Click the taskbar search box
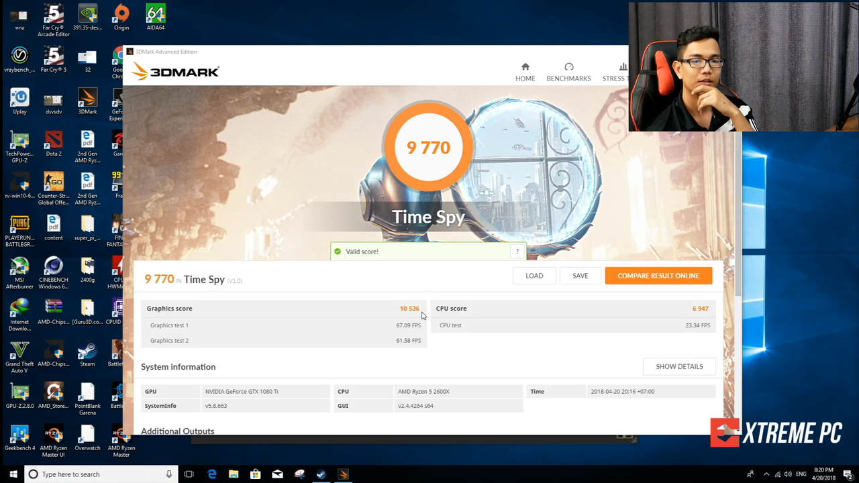This screenshot has width=859, height=483. click(x=101, y=474)
